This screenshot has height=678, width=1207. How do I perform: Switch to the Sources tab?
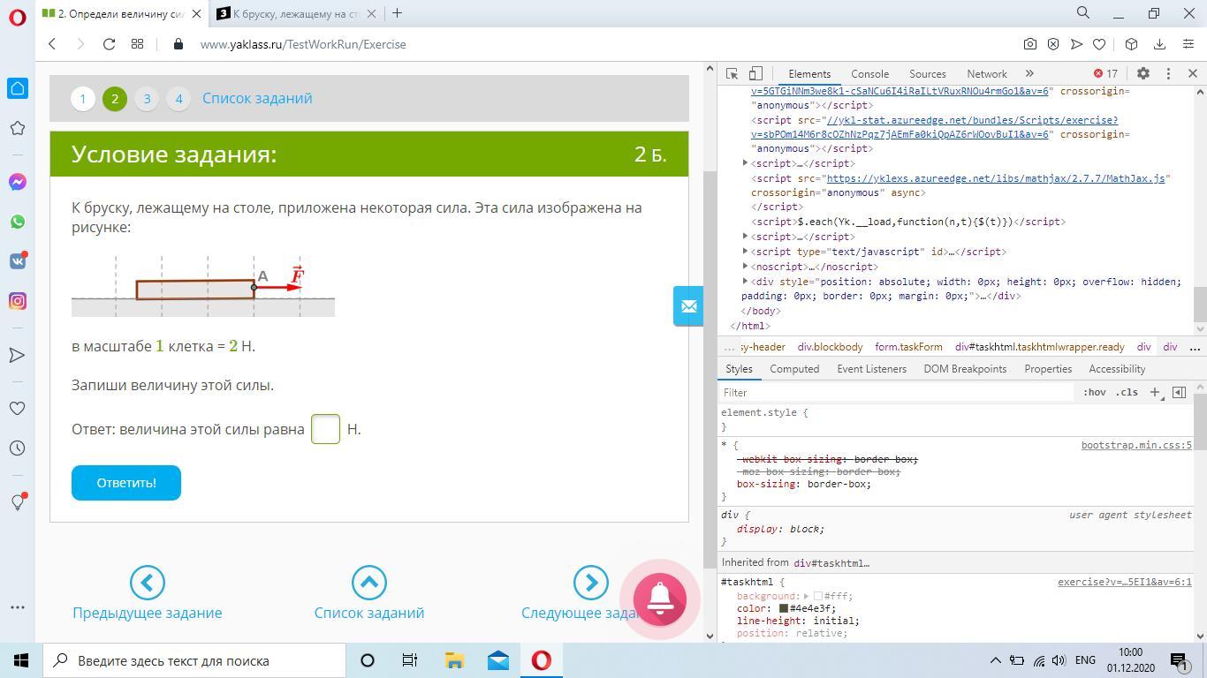tap(927, 74)
